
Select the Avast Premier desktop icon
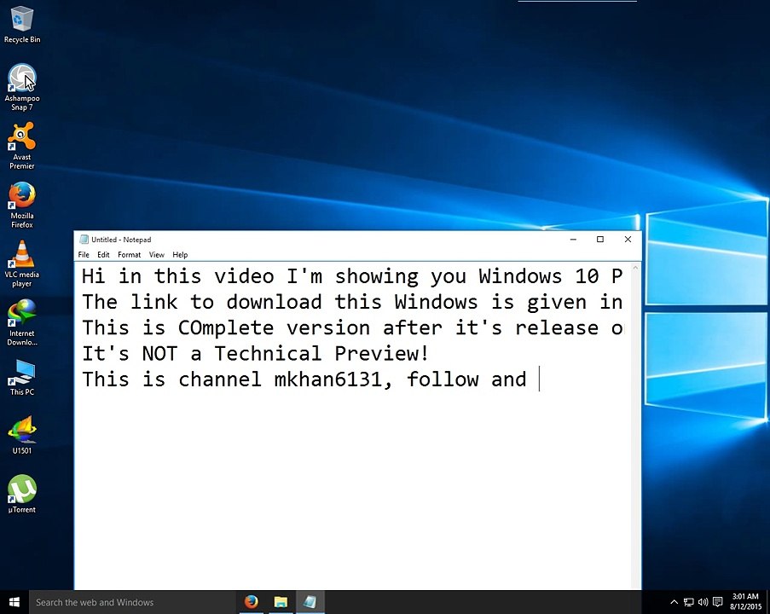click(x=22, y=146)
